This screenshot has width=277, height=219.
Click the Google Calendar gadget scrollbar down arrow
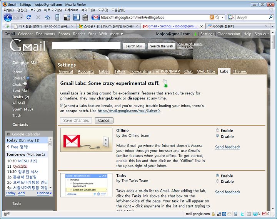[50, 187]
